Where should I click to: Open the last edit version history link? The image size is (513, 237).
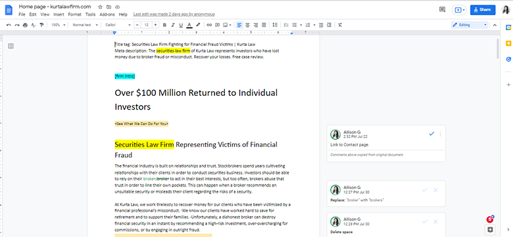pos(174,14)
